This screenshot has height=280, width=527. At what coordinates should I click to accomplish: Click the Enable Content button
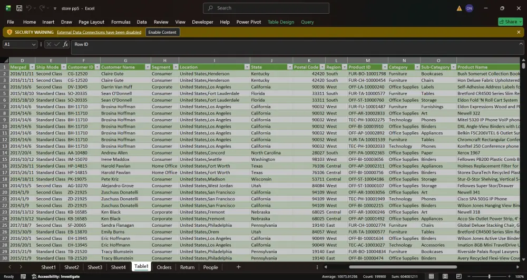click(162, 32)
